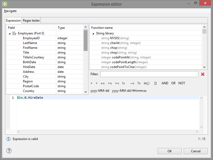Viewport: 213px width, 160px height.
Task: Click the help question mark icon
Action: 9,151
